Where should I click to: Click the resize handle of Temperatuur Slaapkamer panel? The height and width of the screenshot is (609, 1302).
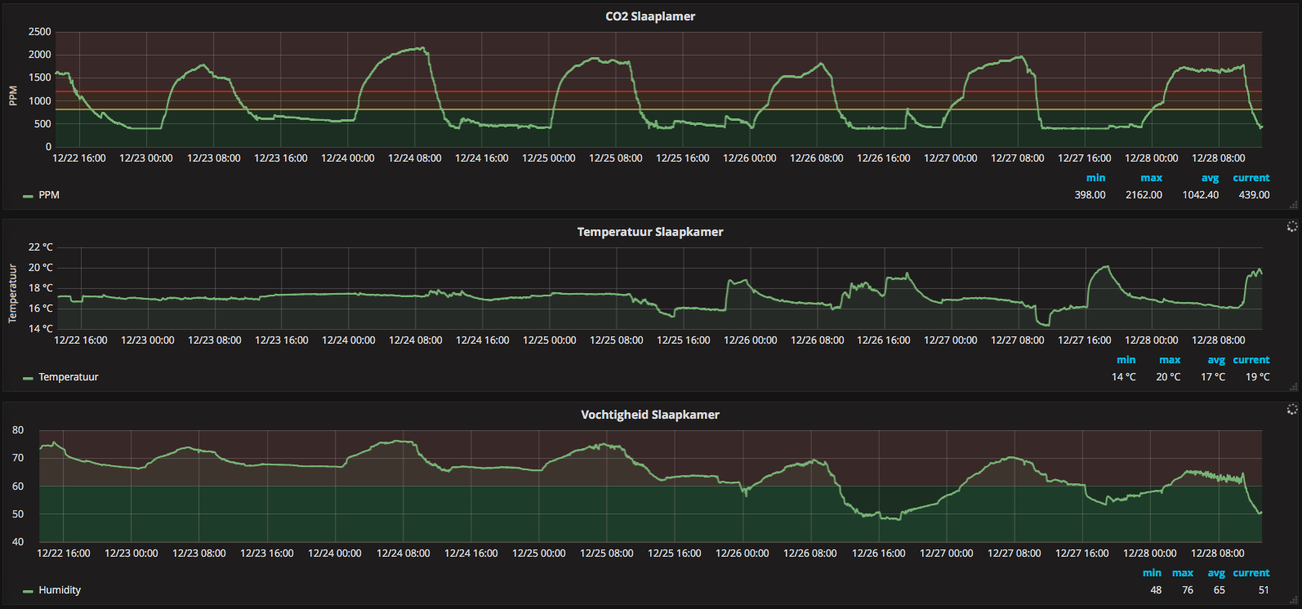tap(1294, 387)
